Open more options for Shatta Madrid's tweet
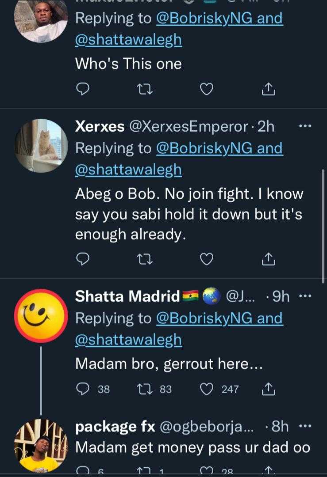This screenshot has width=327, height=477. tap(305, 296)
